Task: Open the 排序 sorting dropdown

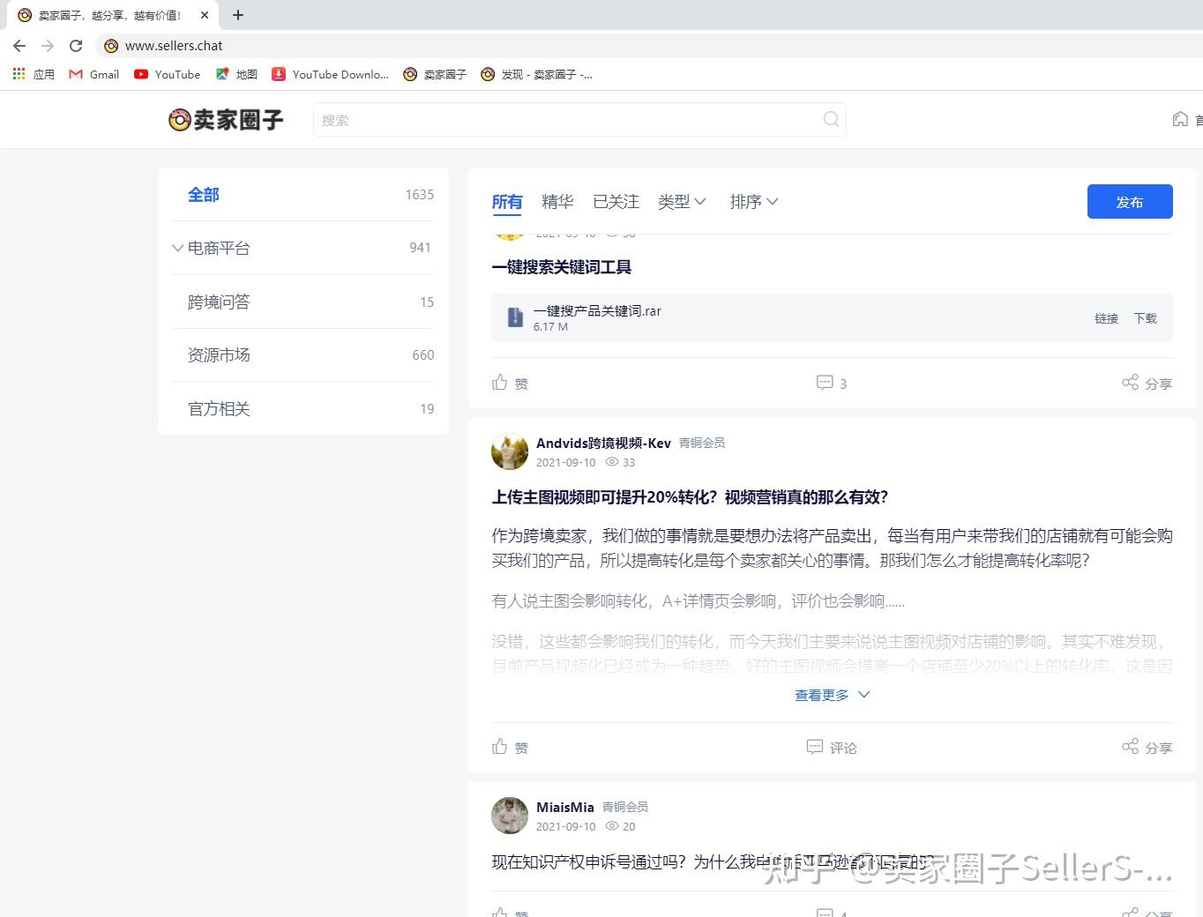Action: pyautogui.click(x=753, y=202)
